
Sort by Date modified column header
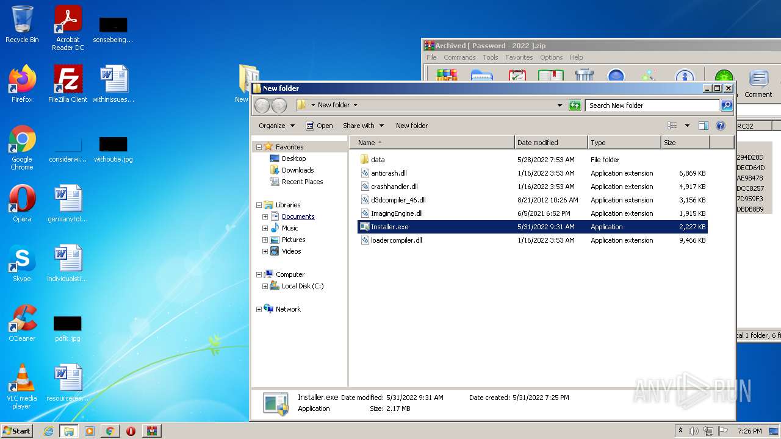tap(551, 143)
